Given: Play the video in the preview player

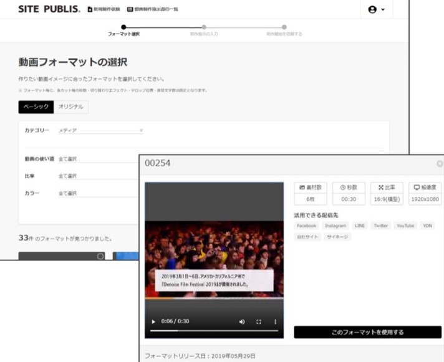Looking at the screenshot, I should point(154,322).
